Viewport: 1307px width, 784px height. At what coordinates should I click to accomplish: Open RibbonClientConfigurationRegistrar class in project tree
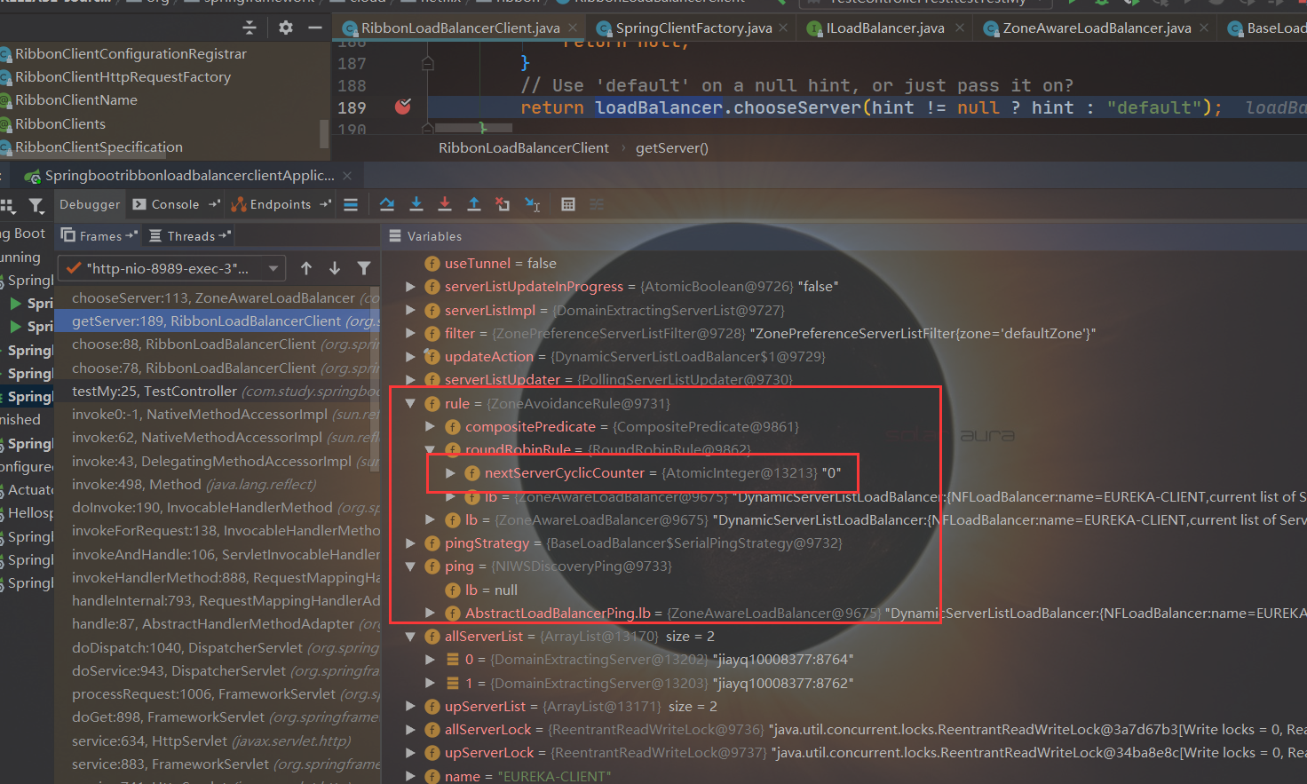point(131,54)
